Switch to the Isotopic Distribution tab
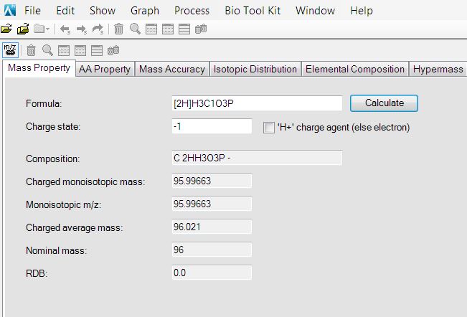Image resolution: width=467 pixels, height=317 pixels. (255, 69)
